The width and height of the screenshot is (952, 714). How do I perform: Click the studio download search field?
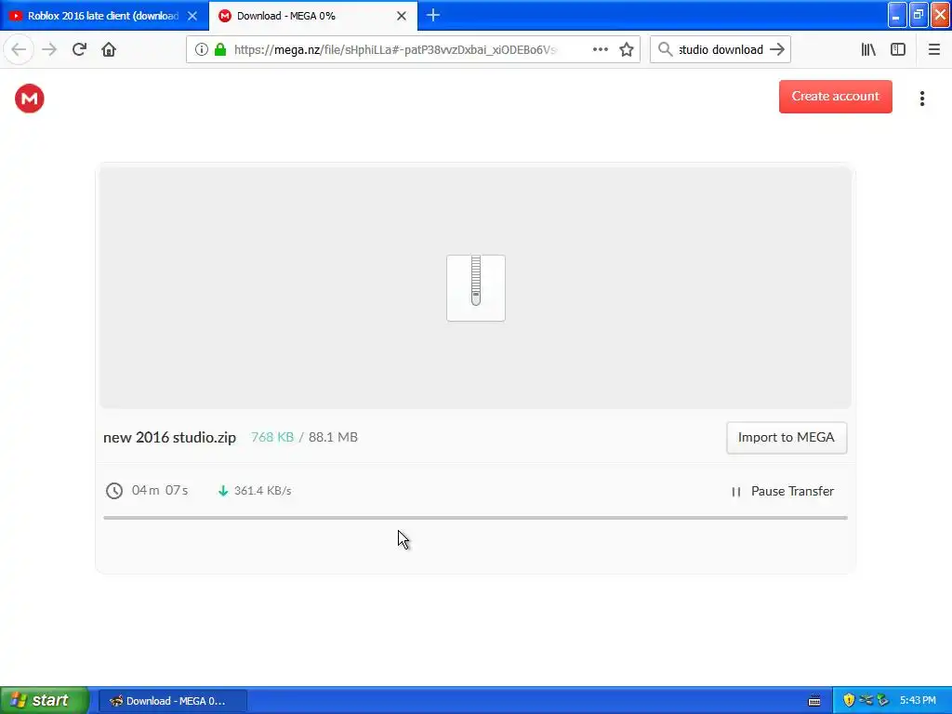[721, 50]
